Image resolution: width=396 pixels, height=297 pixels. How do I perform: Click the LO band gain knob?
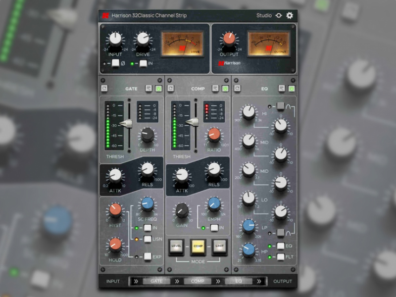tap(281, 212)
